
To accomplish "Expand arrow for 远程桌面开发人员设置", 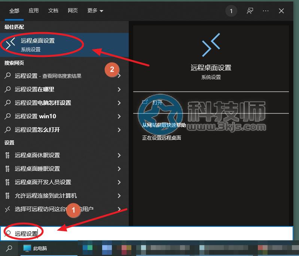I will 119,182.
